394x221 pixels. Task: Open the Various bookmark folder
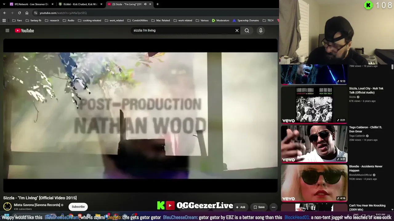[x=202, y=20]
